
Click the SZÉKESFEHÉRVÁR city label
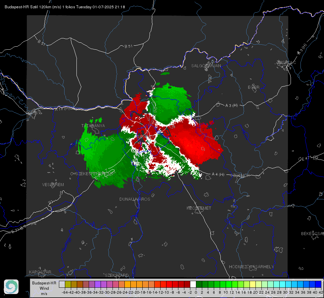95,174
